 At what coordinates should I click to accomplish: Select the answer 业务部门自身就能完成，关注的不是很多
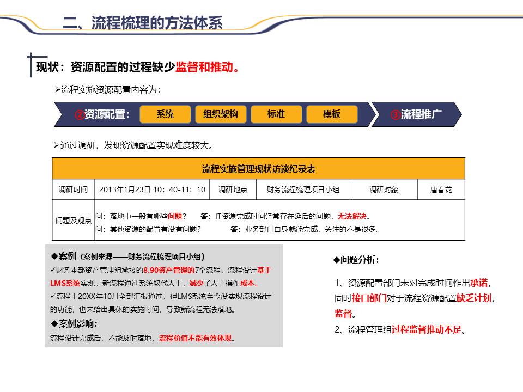tap(305, 229)
